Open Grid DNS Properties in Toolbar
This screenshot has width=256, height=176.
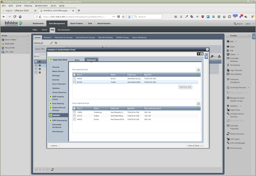coord(234,127)
